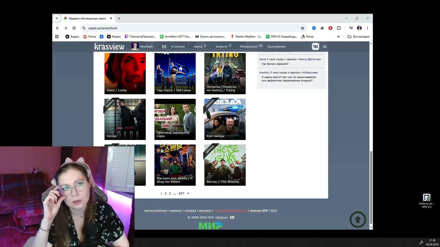Open the Коп-звезда series poster
The image size is (440, 247).
(x=225, y=119)
